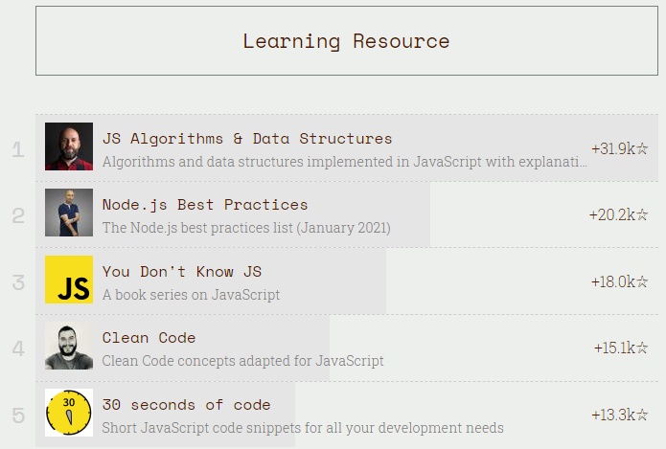
Task: Open the Clean Code title
Action: click(x=149, y=338)
